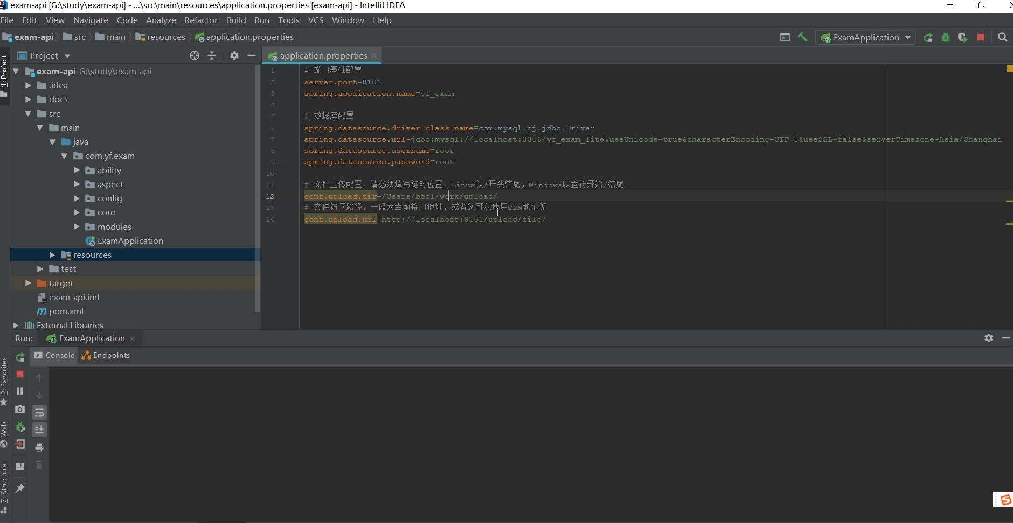The height and width of the screenshot is (523, 1013).
Task: Open Search Everywhere magnifier icon
Action: coord(1002,37)
